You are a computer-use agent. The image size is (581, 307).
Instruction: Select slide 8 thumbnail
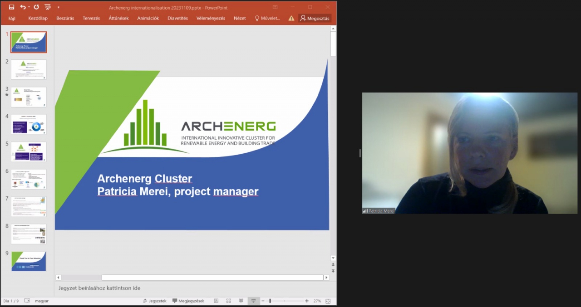pos(29,234)
